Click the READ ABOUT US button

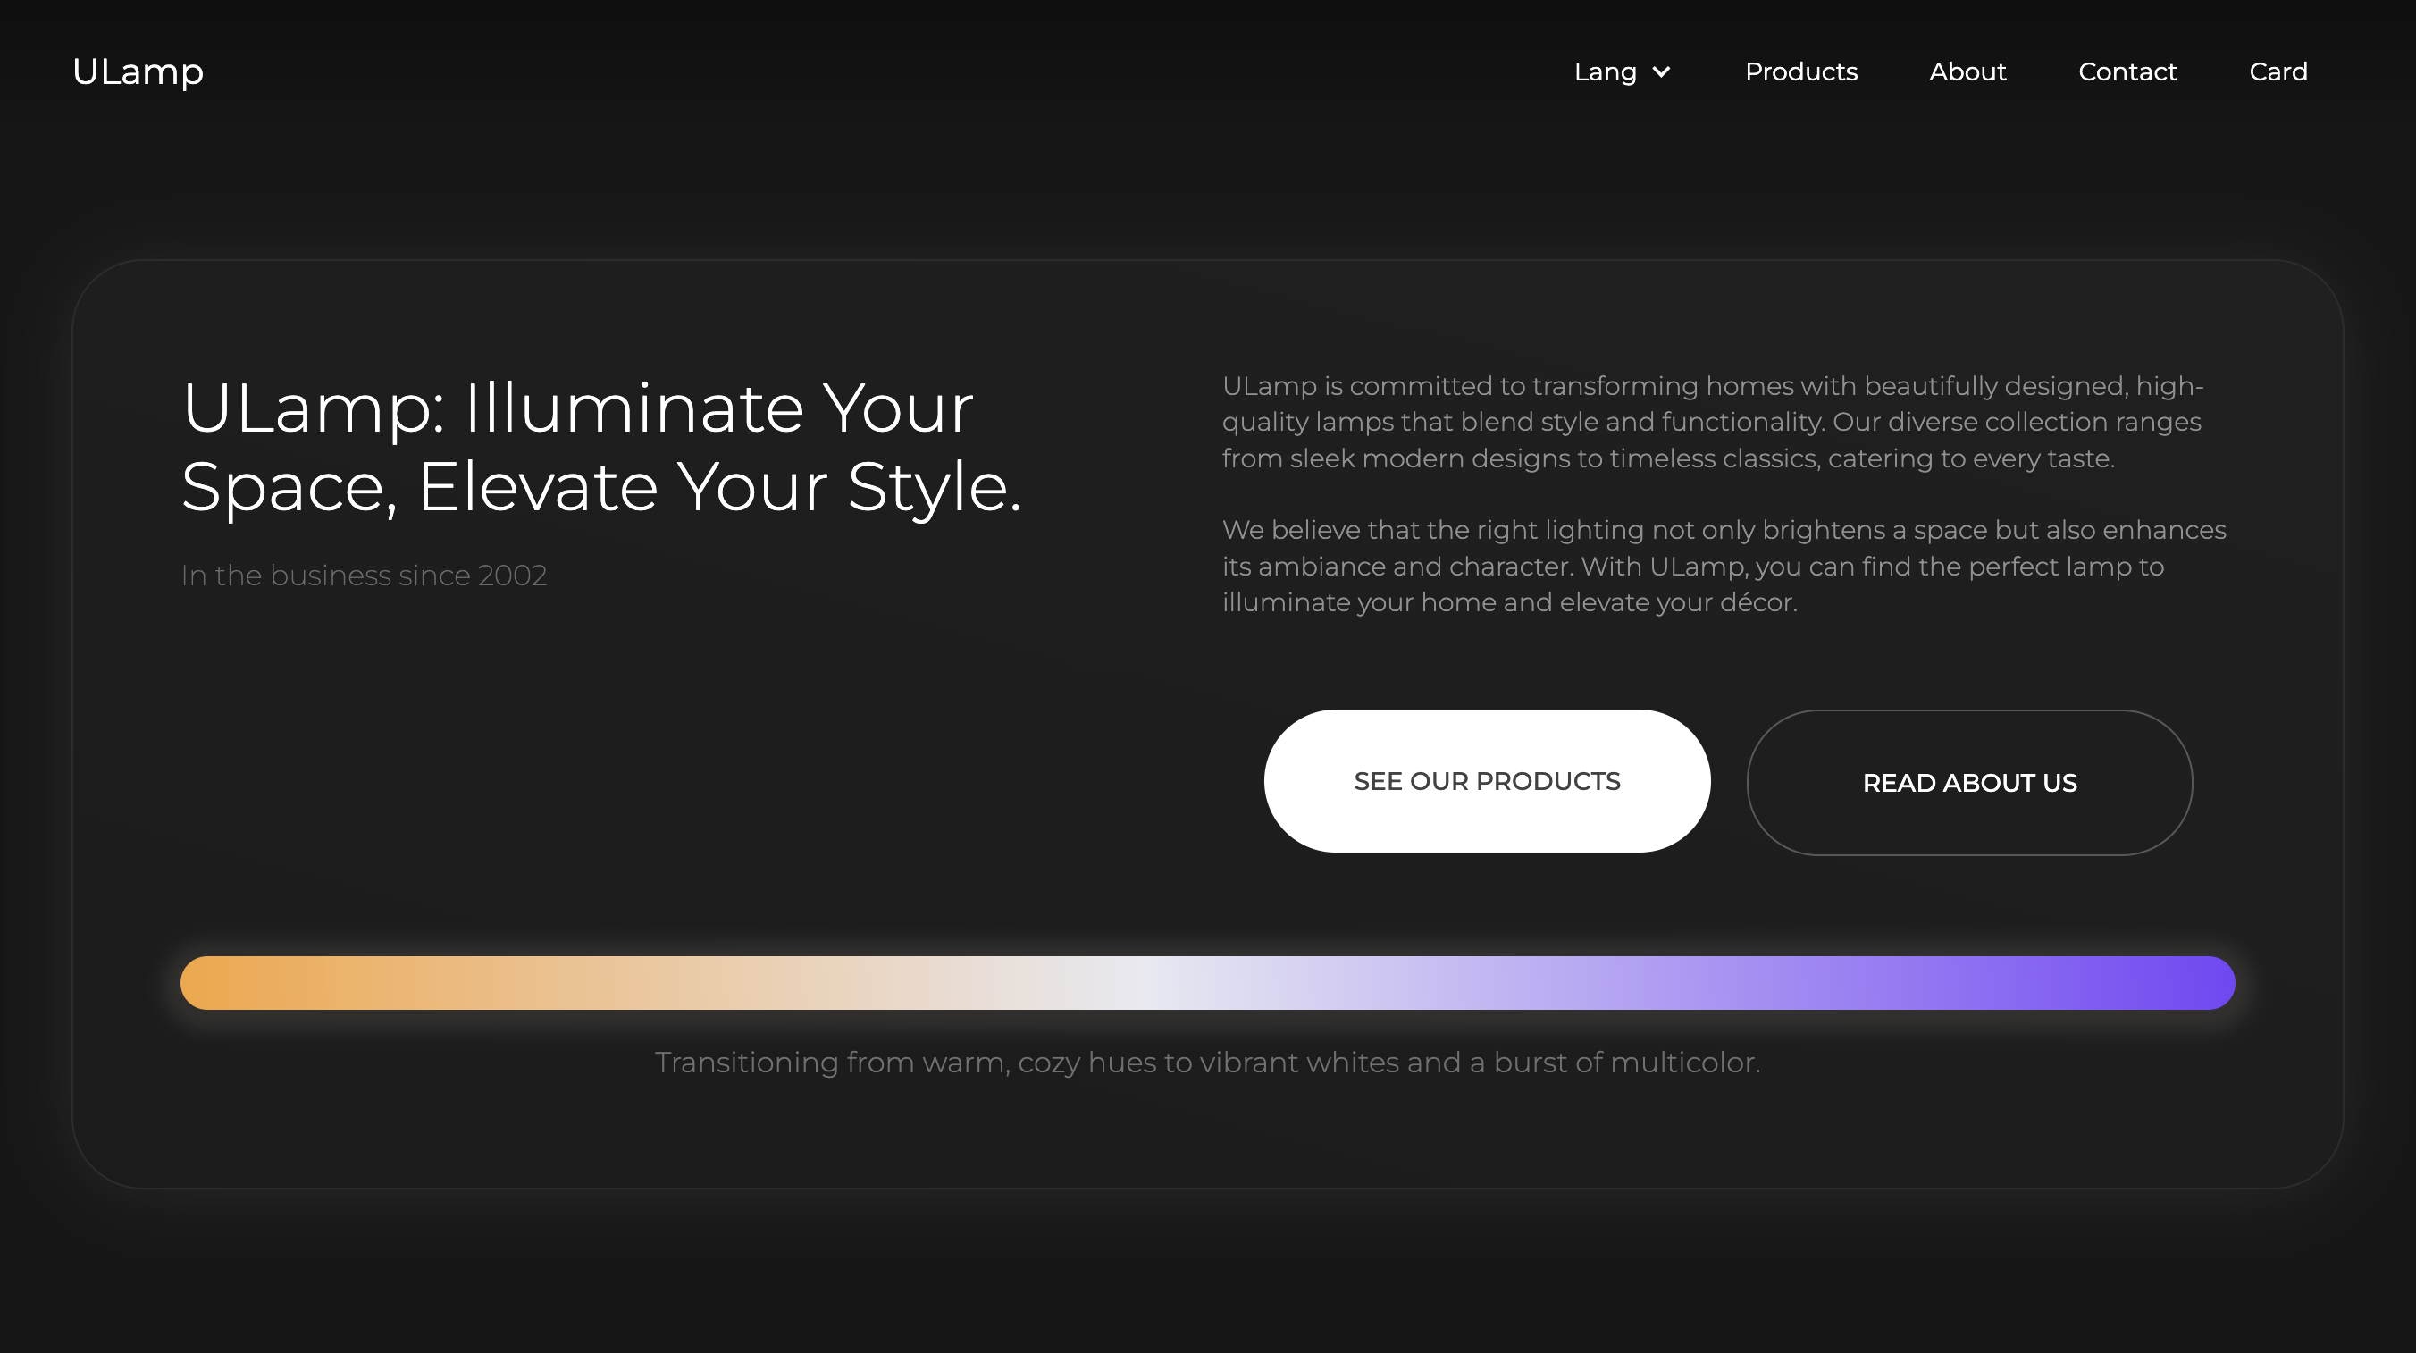[1969, 783]
